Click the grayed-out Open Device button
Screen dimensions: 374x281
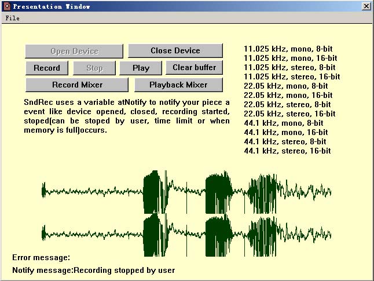[74, 51]
